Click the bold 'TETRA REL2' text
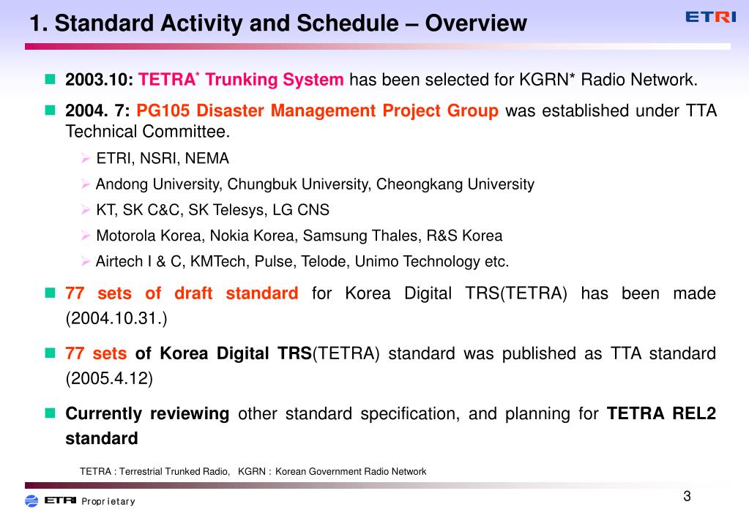Screen dimensions: 749x518 (662, 413)
